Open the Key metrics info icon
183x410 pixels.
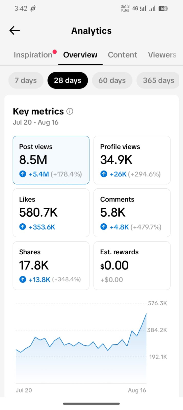pos(70,111)
